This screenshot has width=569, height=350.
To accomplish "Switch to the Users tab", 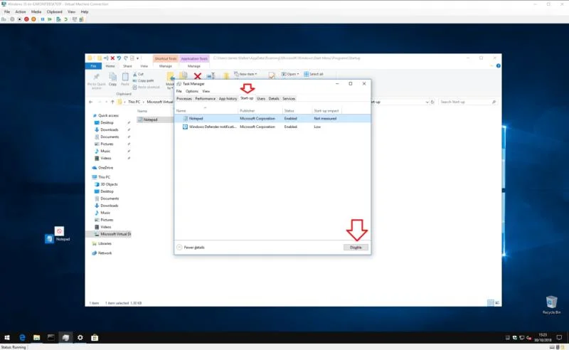I will (x=261, y=99).
